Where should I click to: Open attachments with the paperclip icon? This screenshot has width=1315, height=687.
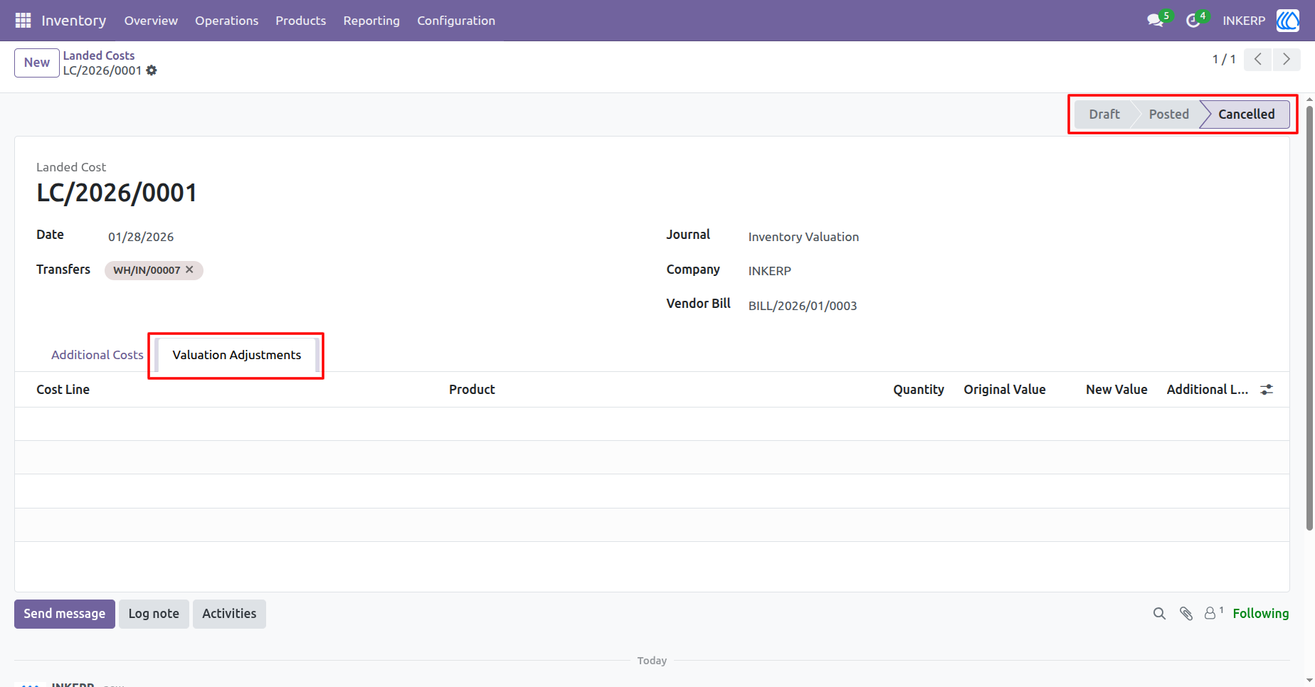click(1186, 614)
